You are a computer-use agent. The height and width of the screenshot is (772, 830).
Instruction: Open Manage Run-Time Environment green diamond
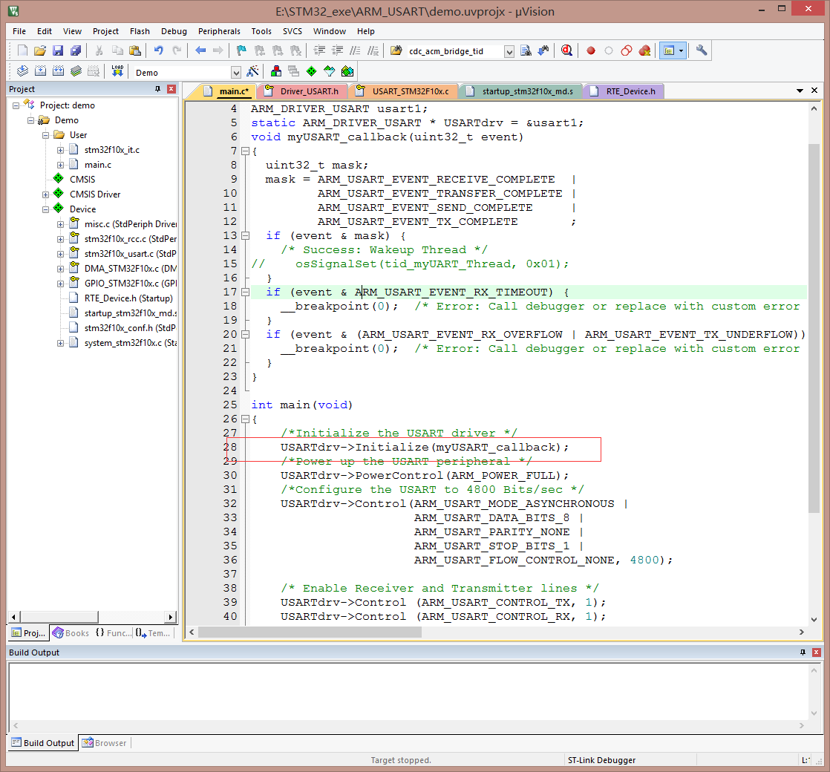tap(311, 71)
